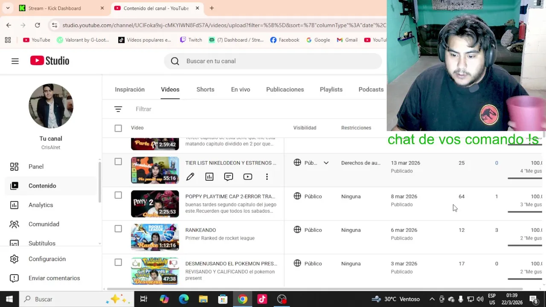Check the DESMENUSANDO EL POKEMON video checkbox
This screenshot has height=307, width=546.
(x=118, y=263)
